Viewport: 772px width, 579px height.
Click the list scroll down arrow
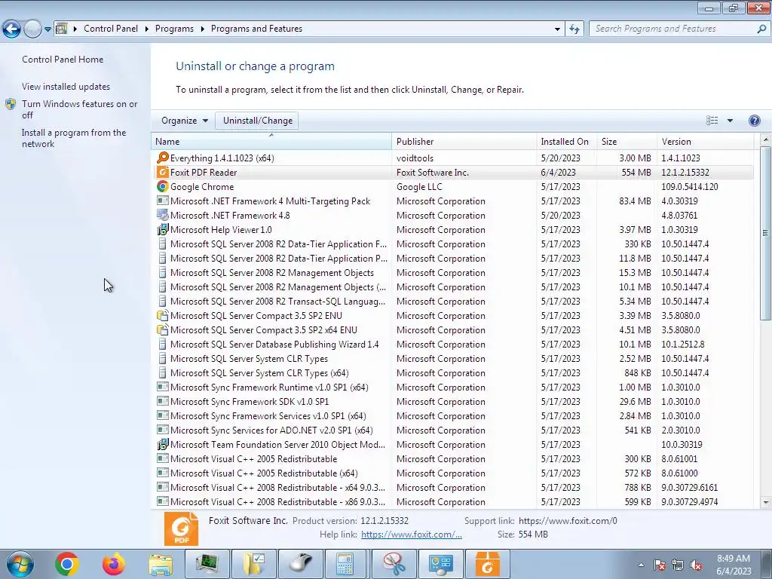coord(766,503)
